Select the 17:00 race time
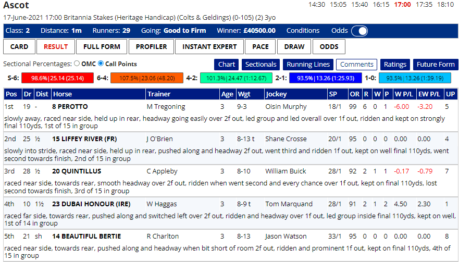 [403, 5]
